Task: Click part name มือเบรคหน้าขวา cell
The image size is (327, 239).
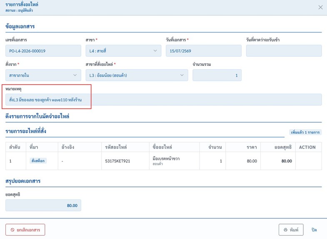Action: coord(175,161)
